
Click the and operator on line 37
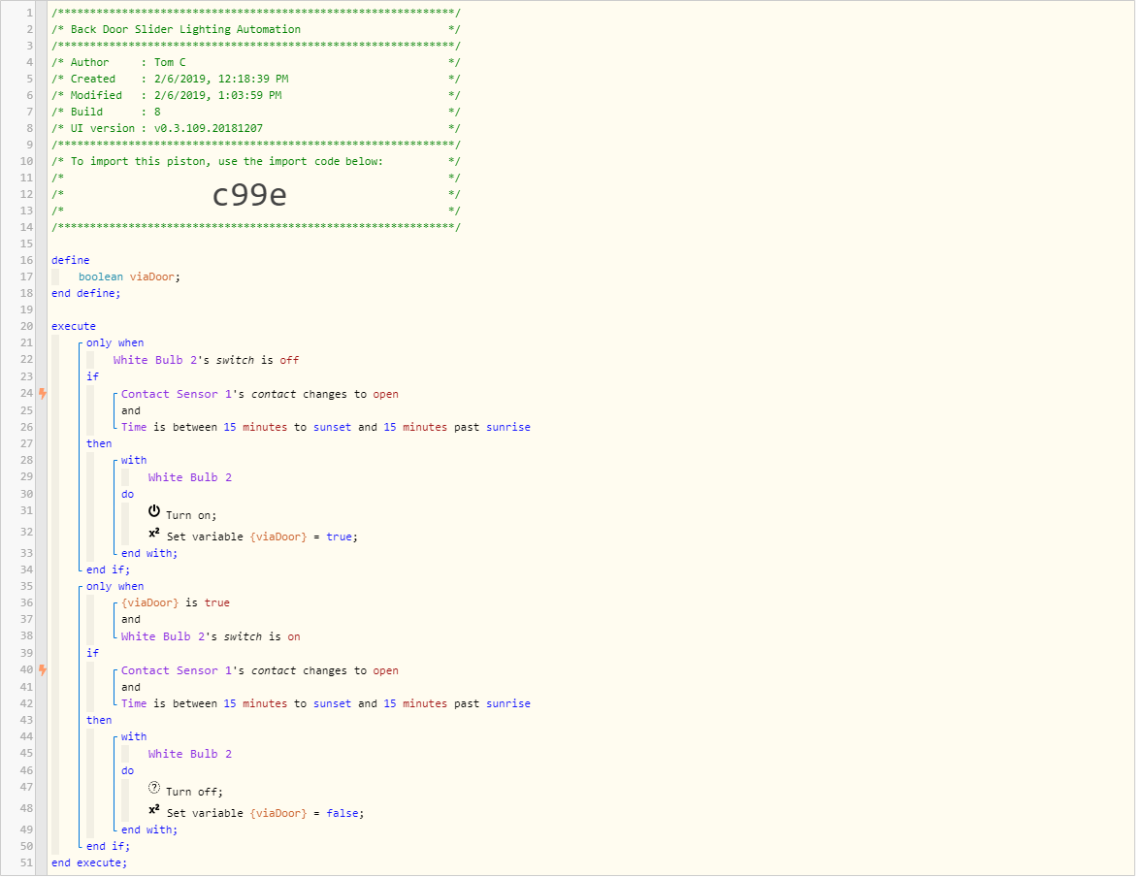point(130,619)
